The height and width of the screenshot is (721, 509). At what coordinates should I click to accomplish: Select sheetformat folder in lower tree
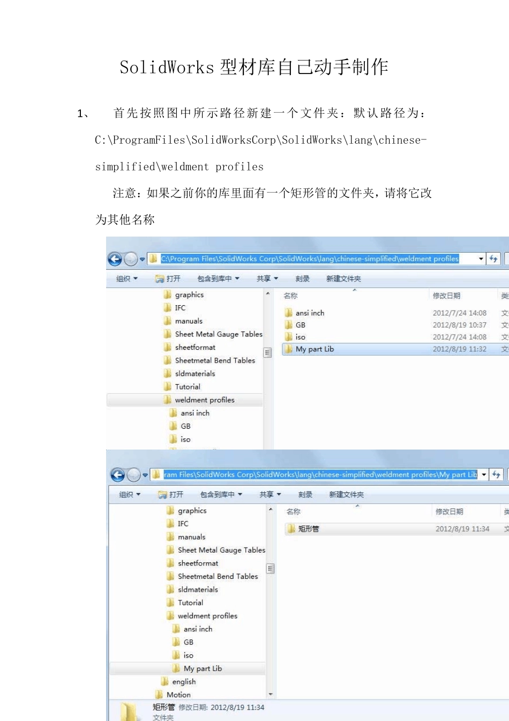click(x=192, y=563)
